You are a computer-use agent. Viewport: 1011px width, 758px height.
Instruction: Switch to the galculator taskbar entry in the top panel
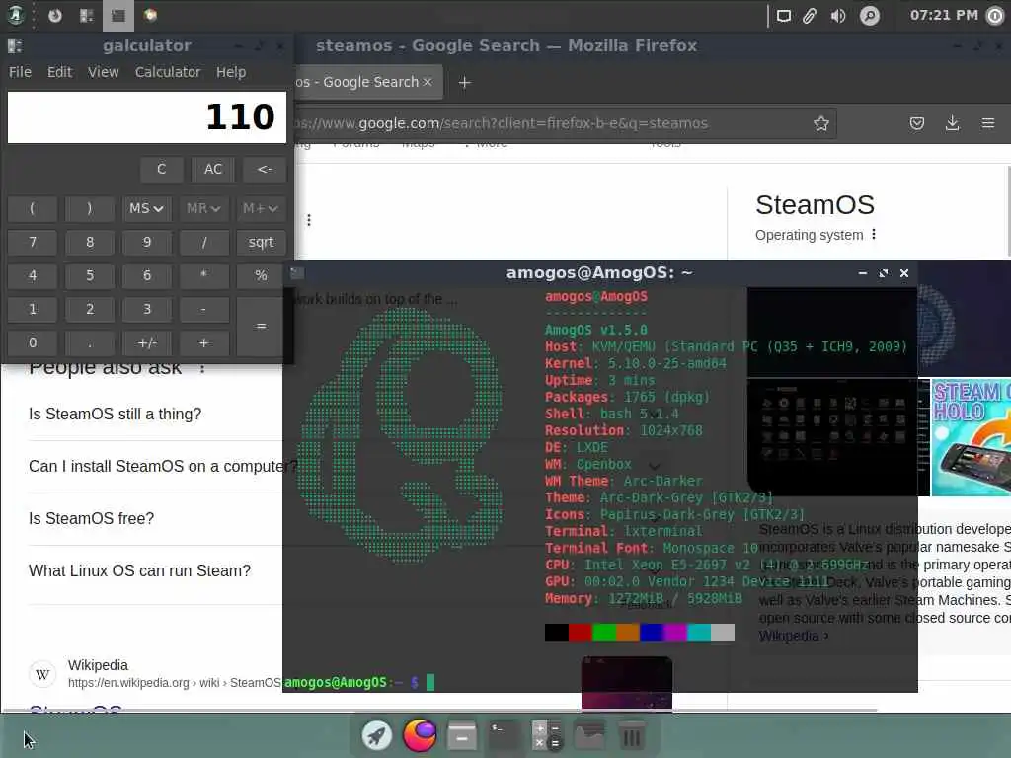pos(87,15)
